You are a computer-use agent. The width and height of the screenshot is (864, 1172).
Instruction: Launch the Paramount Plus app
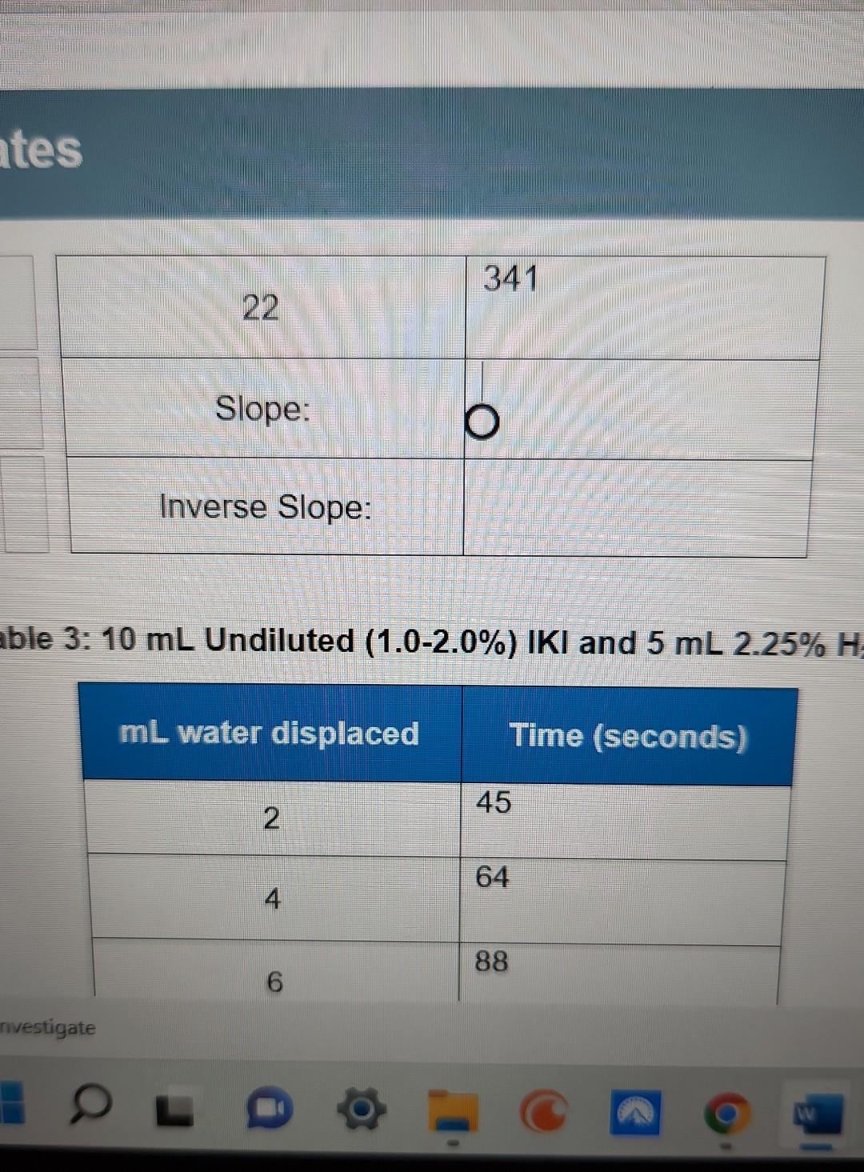634,1108
